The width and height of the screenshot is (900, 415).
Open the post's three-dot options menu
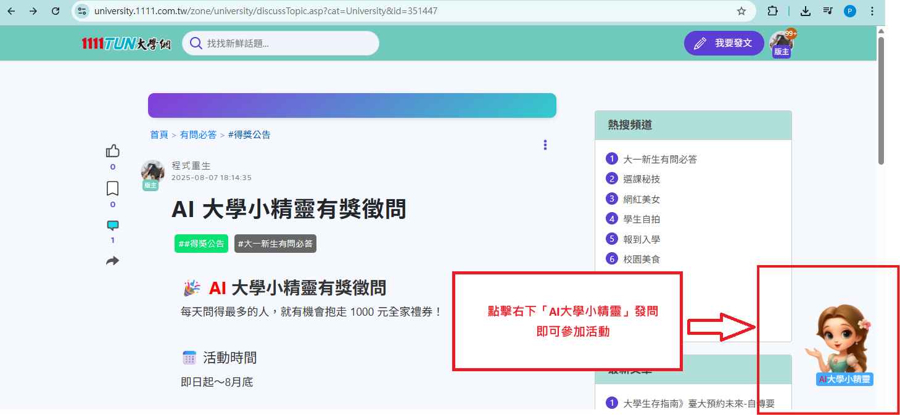click(x=545, y=145)
